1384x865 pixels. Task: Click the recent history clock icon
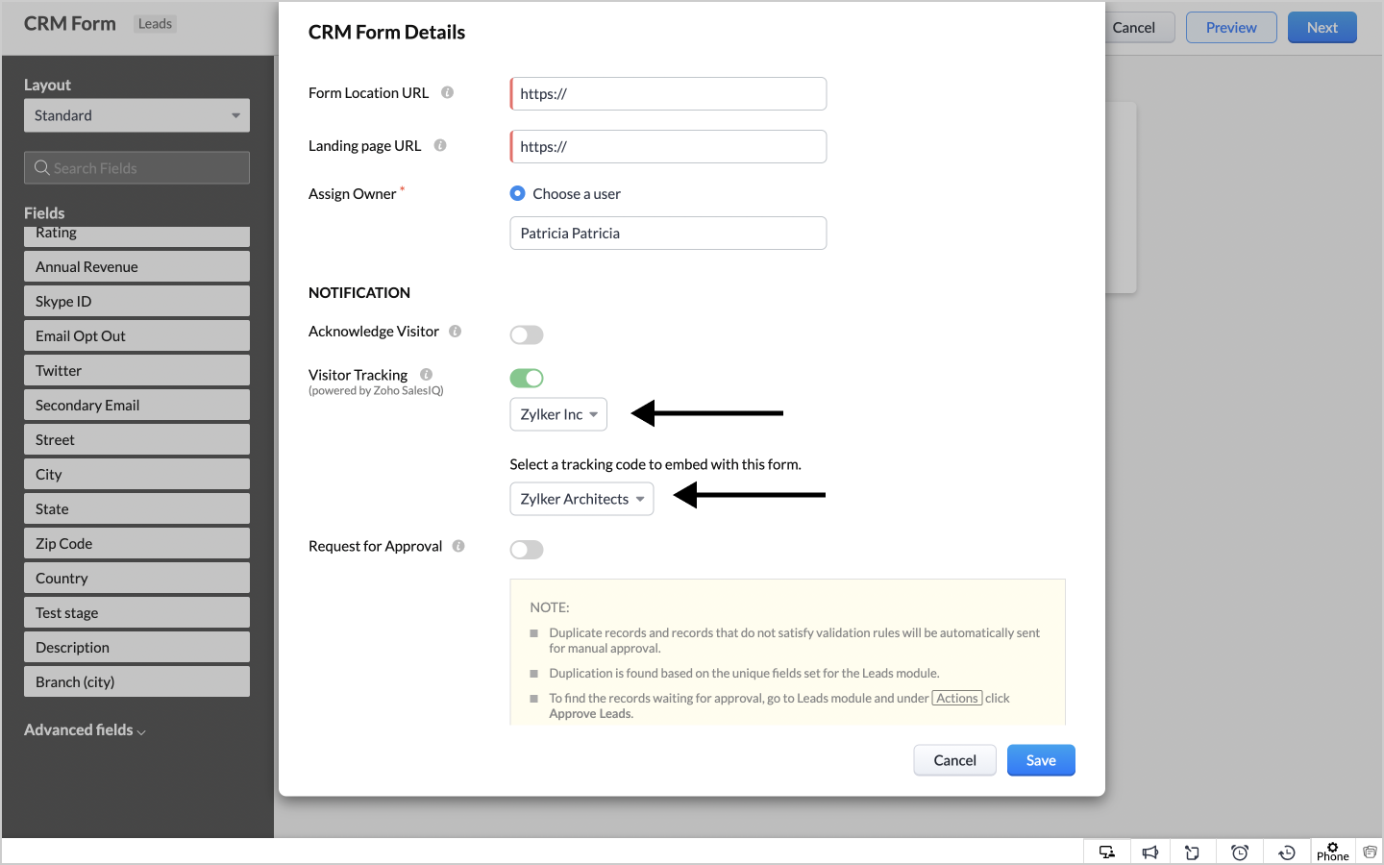click(1287, 853)
